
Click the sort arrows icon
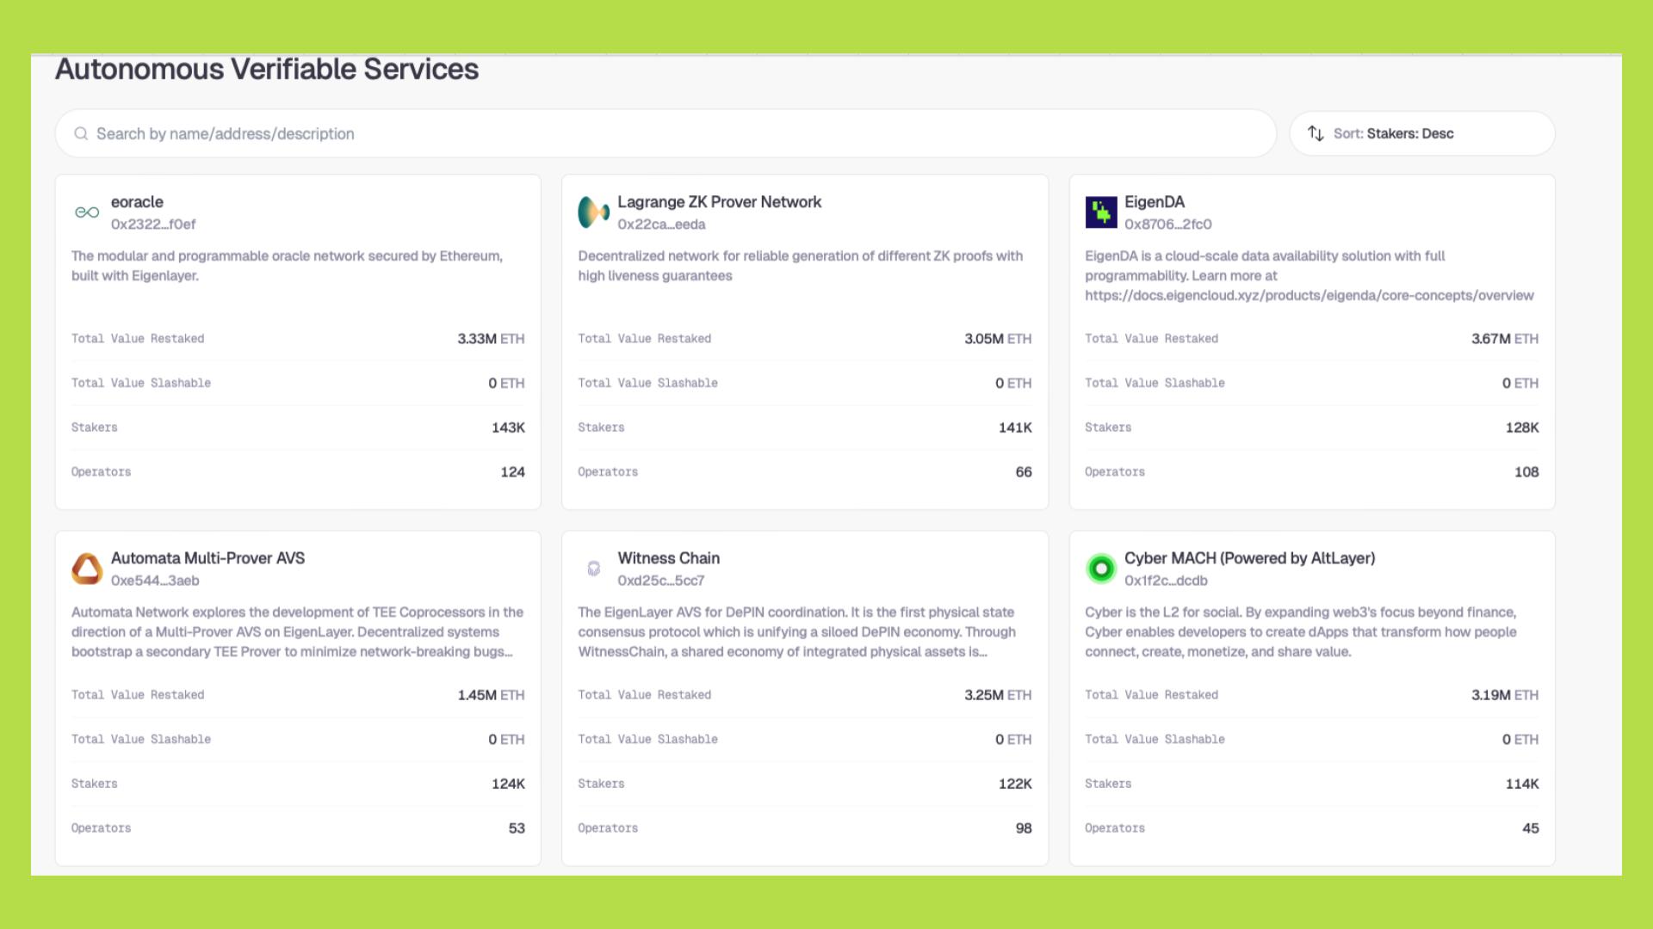[1316, 133]
